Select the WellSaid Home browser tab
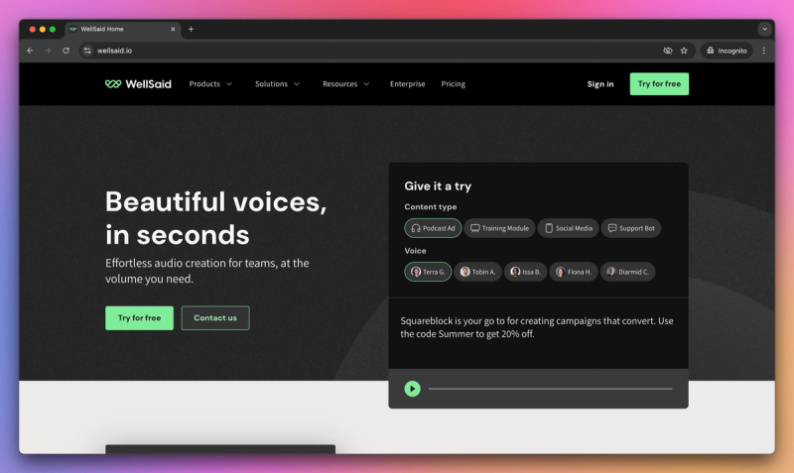Screen dimensions: 794x473 [x=123, y=30]
